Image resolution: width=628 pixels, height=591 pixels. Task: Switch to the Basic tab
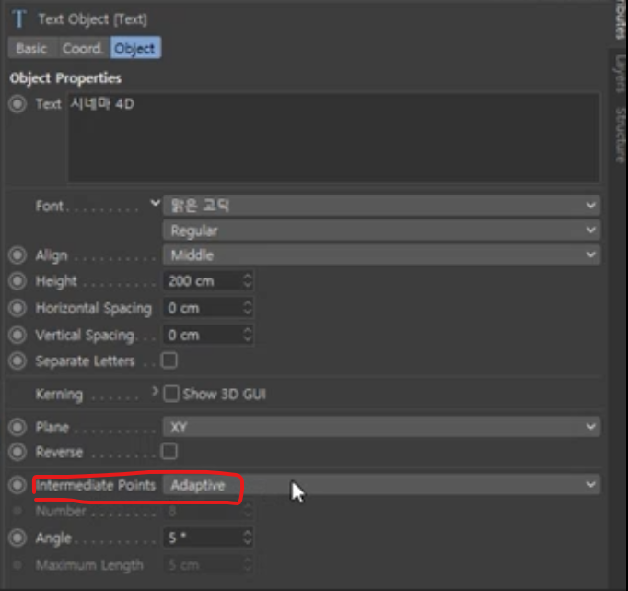31,48
